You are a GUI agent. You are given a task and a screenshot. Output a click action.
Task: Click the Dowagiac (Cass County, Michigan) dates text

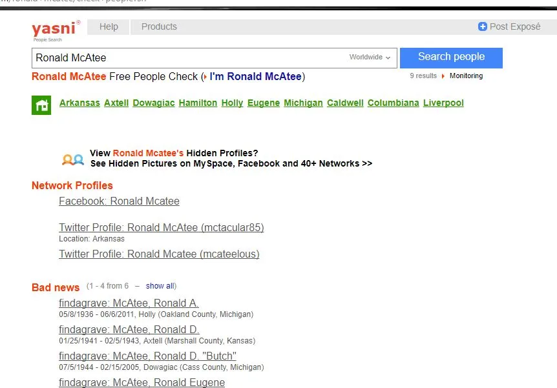coord(162,367)
